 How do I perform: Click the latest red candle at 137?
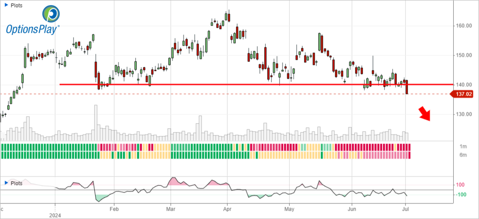[x=407, y=87]
